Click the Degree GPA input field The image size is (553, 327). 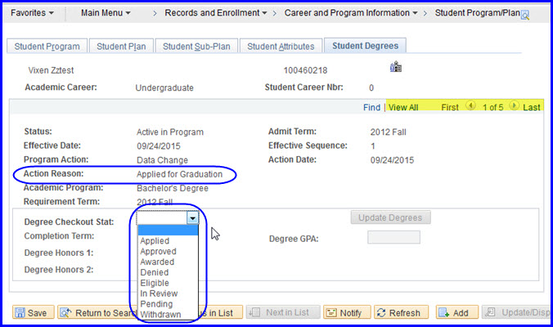point(393,237)
